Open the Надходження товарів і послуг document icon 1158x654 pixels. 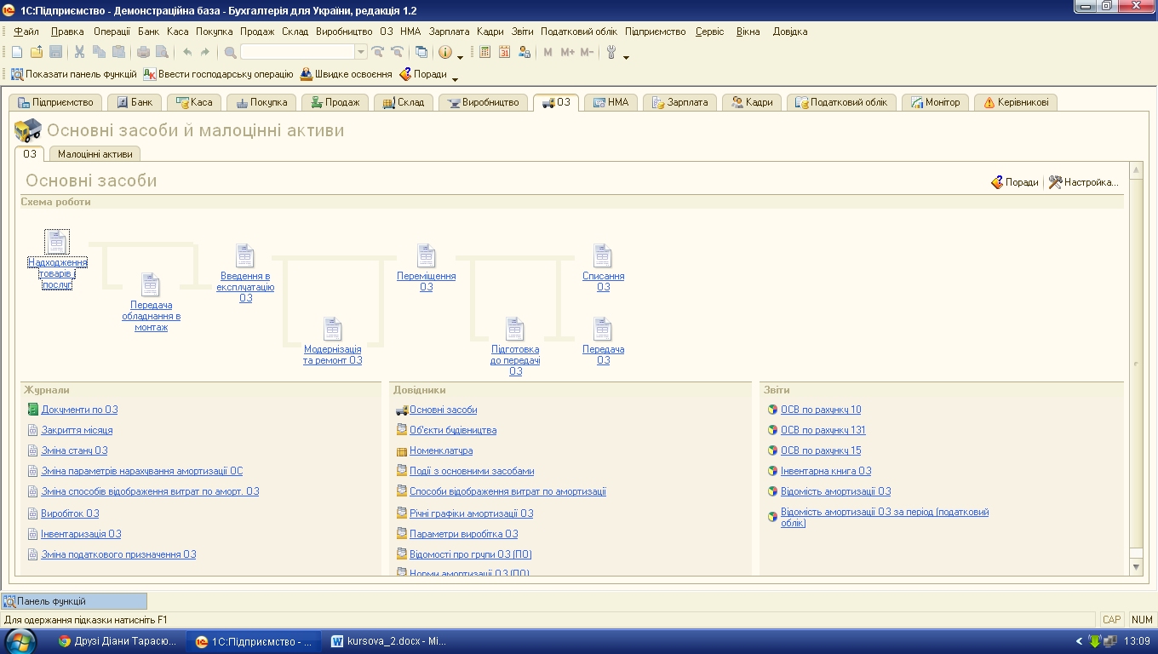tap(57, 242)
